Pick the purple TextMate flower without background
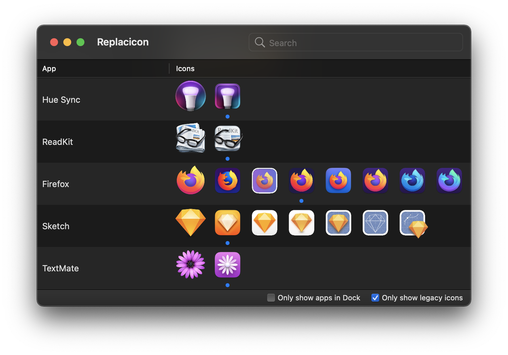Screen dimensions: 508x355 [x=190, y=265]
